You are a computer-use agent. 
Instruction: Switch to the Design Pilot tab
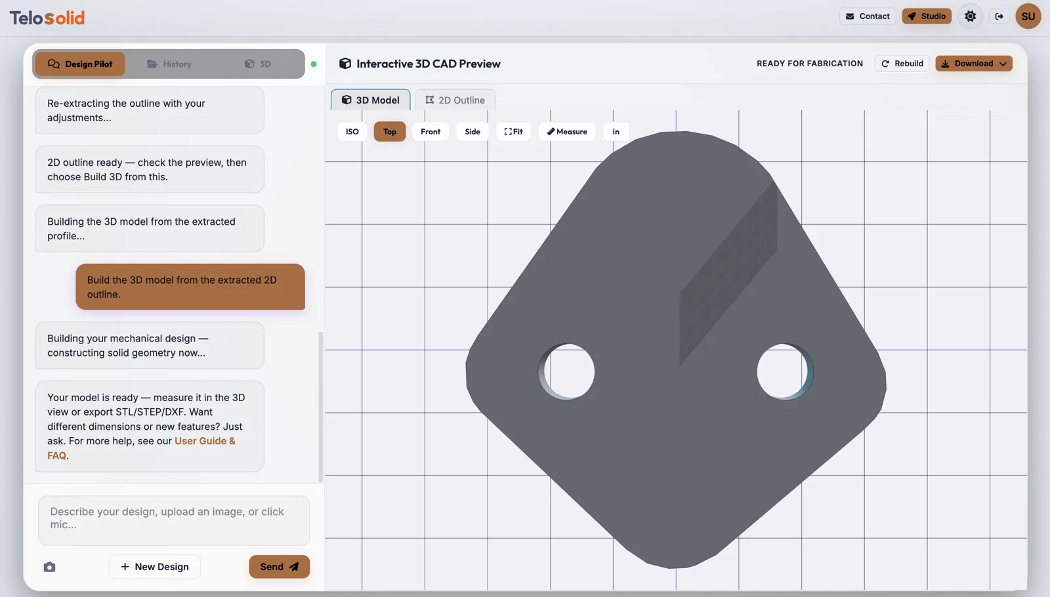click(80, 64)
